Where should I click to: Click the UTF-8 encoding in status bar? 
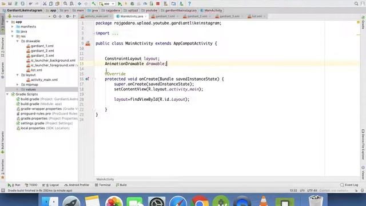(312, 191)
